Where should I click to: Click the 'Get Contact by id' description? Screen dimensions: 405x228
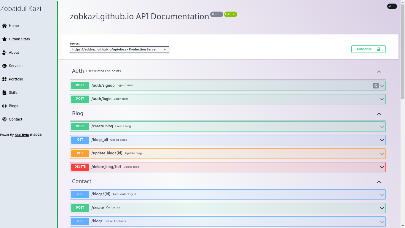tap(125, 194)
